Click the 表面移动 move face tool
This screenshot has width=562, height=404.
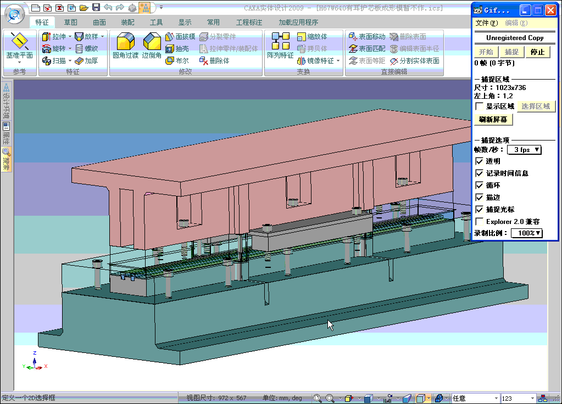(x=367, y=37)
